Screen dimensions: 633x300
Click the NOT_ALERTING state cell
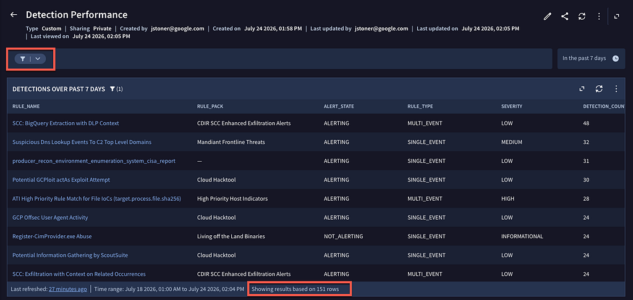pos(343,236)
